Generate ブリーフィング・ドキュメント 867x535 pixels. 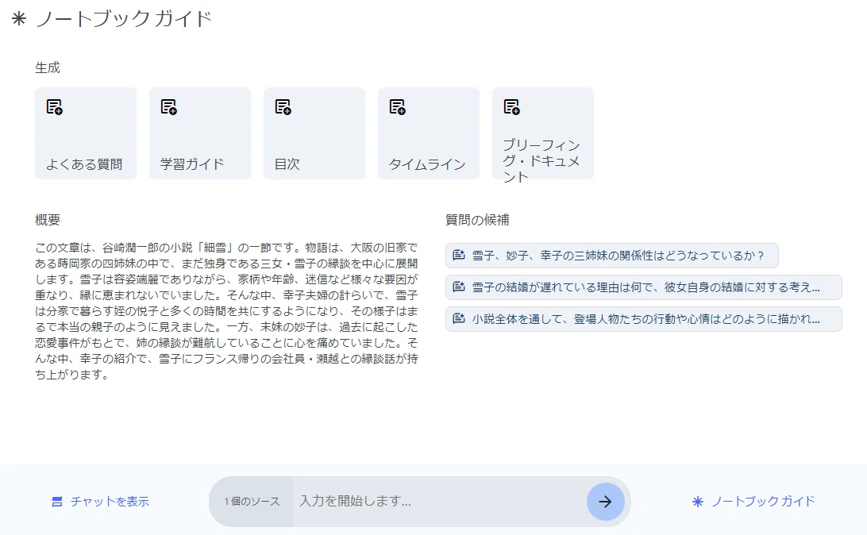coord(543,133)
